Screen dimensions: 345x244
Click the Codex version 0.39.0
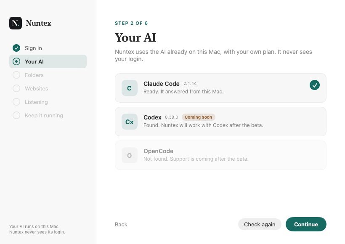[172, 117]
